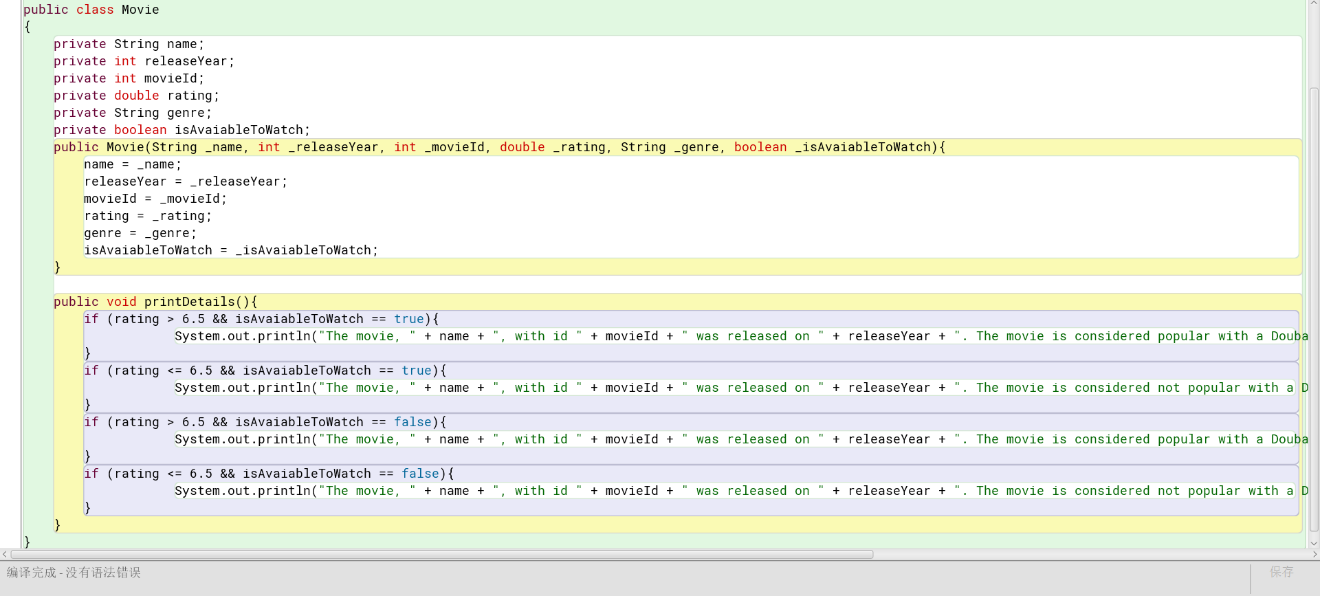The image size is (1320, 596).
Task: Click the println statement in the last if block
Action: tap(741, 491)
